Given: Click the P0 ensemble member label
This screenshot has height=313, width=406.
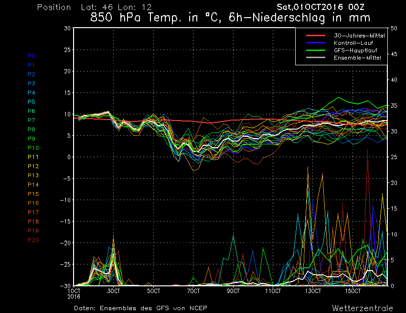Looking at the screenshot, I should [32, 56].
